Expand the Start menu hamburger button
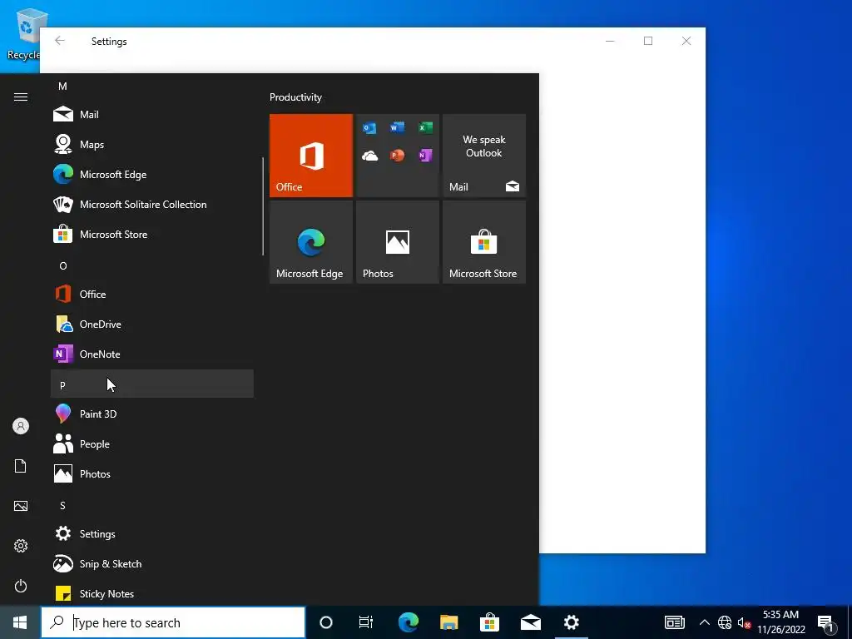 [21, 97]
